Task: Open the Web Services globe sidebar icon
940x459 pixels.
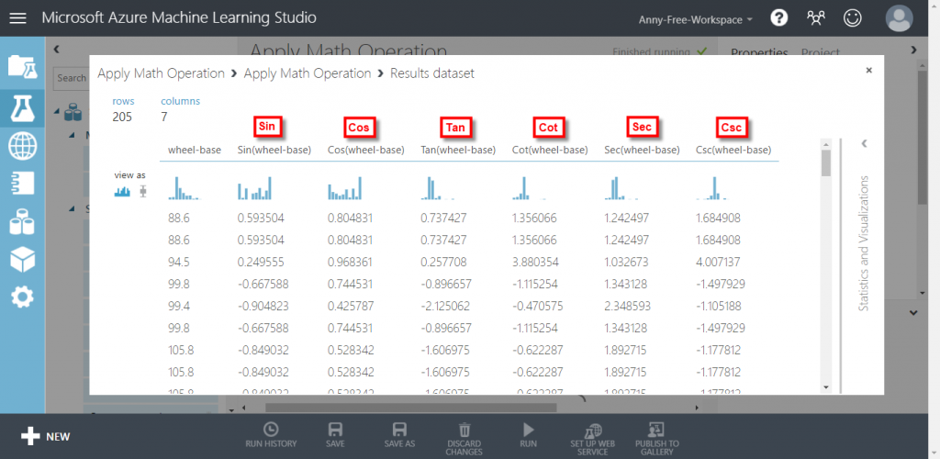Action: click(x=22, y=146)
